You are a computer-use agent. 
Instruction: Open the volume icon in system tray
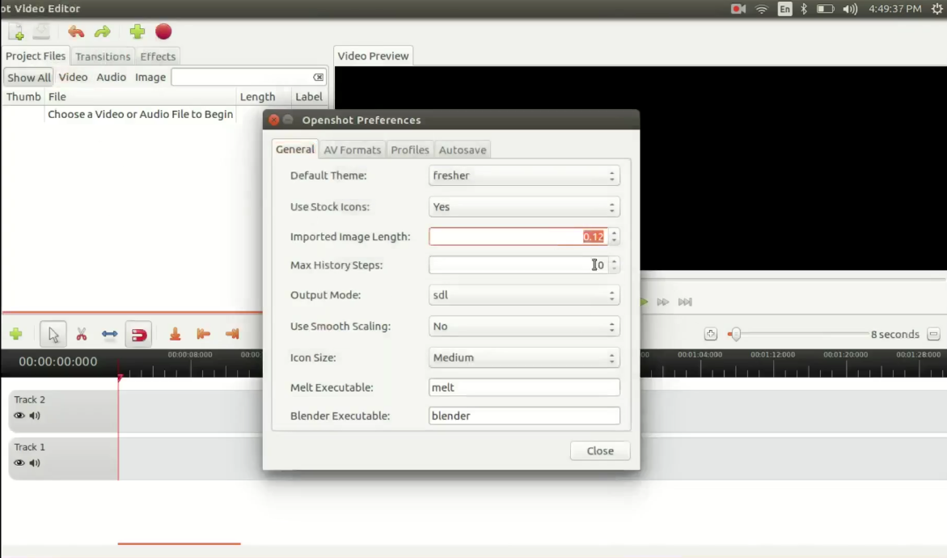tap(850, 9)
